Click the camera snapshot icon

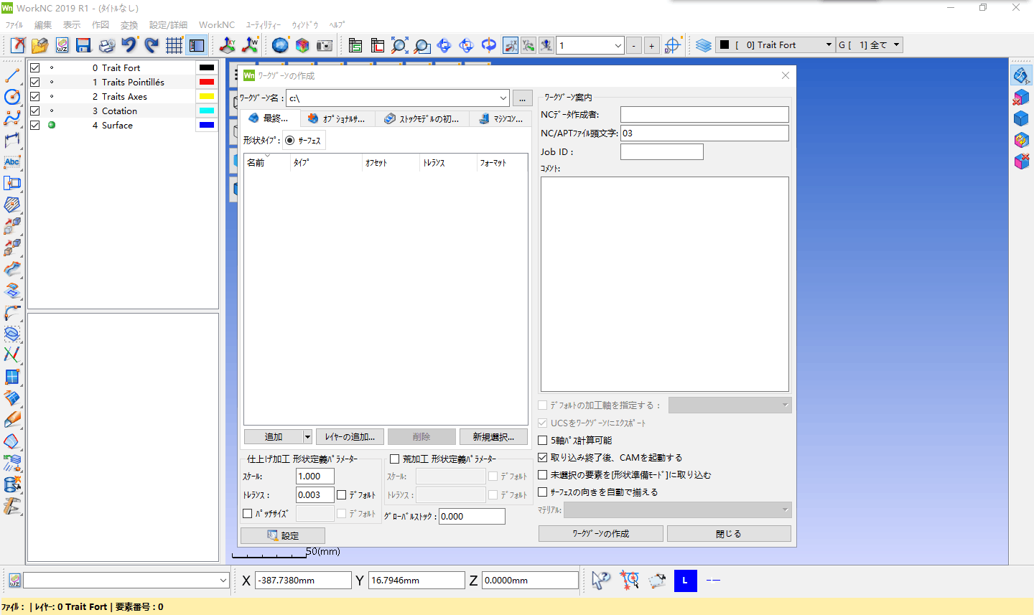coord(325,45)
